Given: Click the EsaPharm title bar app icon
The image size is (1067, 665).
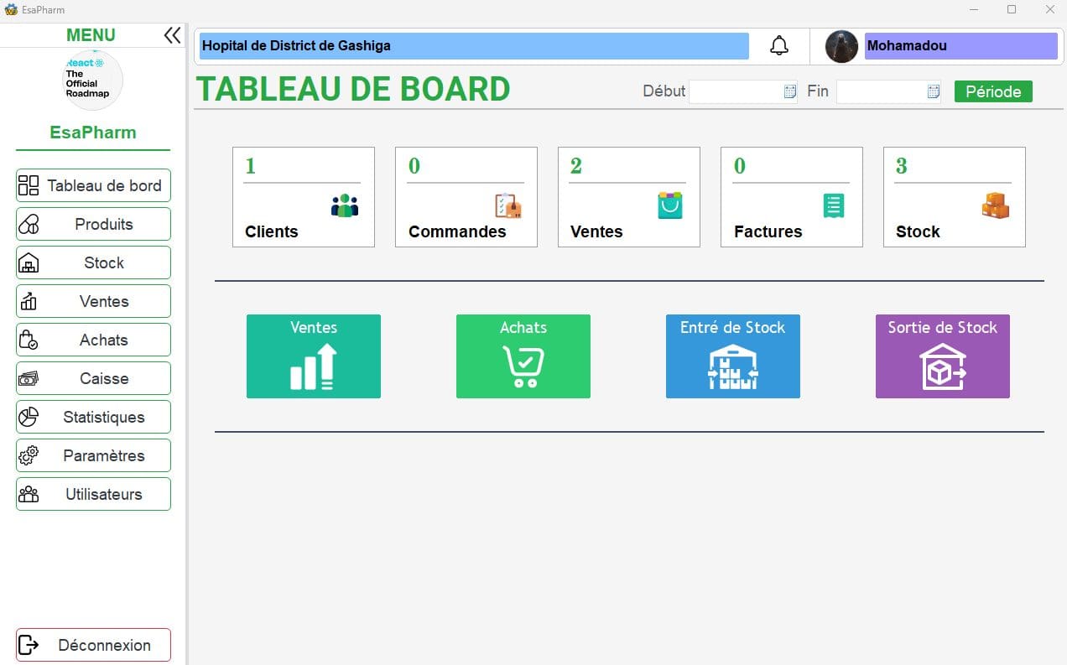Looking at the screenshot, I should 11,9.
